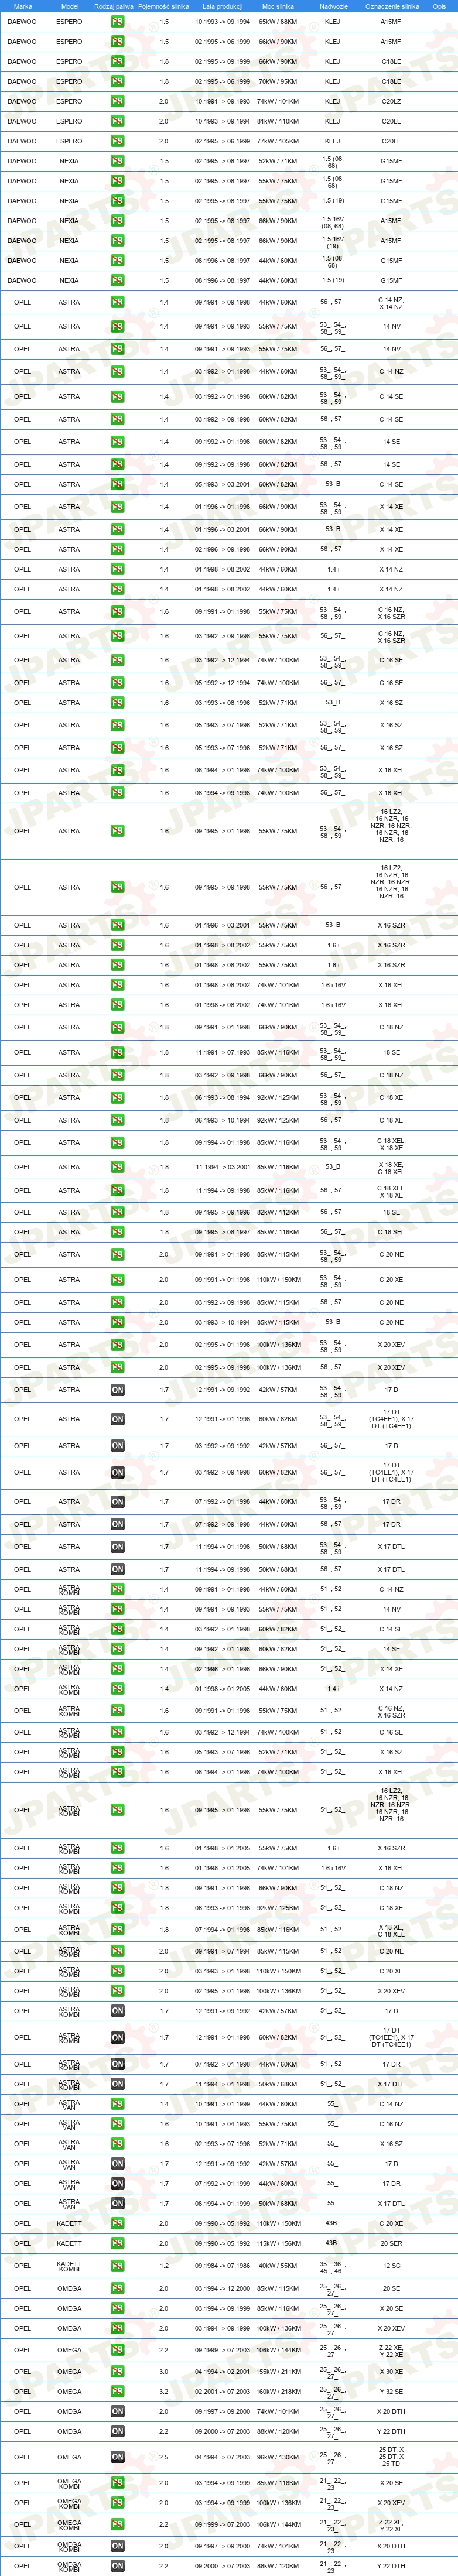Image resolution: width=458 pixels, height=2576 pixels.
Task: Click petrol icon for Espero 77kW C20LE row
Action: point(117,141)
